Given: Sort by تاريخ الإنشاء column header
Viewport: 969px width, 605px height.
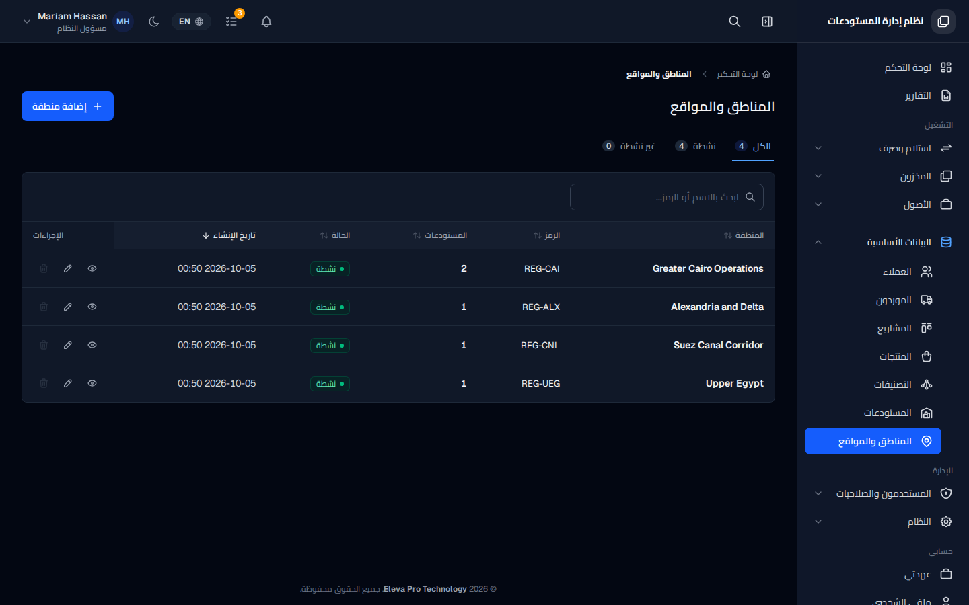Looking at the screenshot, I should (229, 235).
